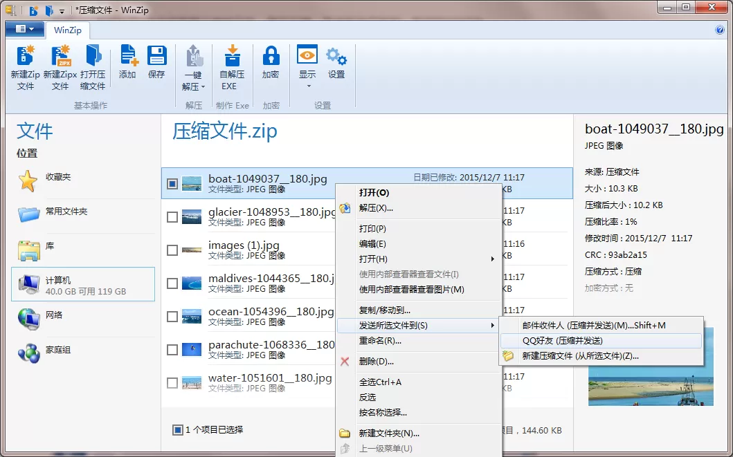Click quick access new Zip icon in title bar

point(34,10)
